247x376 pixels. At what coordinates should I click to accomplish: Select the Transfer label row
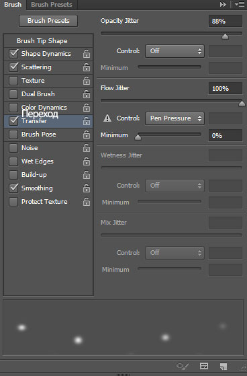[48, 121]
